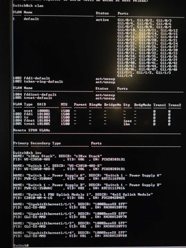The height and width of the screenshot is (248, 186).
Task: Click the 'MTU' column header
Action: pyautogui.click(x=64, y=105)
